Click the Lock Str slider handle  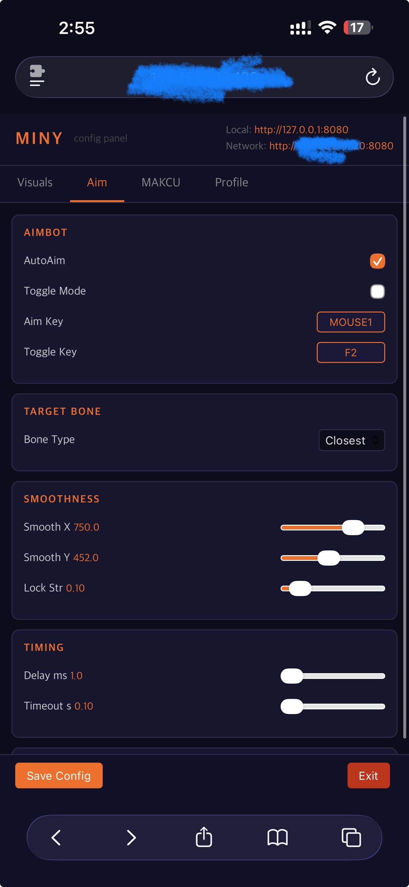[300, 588]
